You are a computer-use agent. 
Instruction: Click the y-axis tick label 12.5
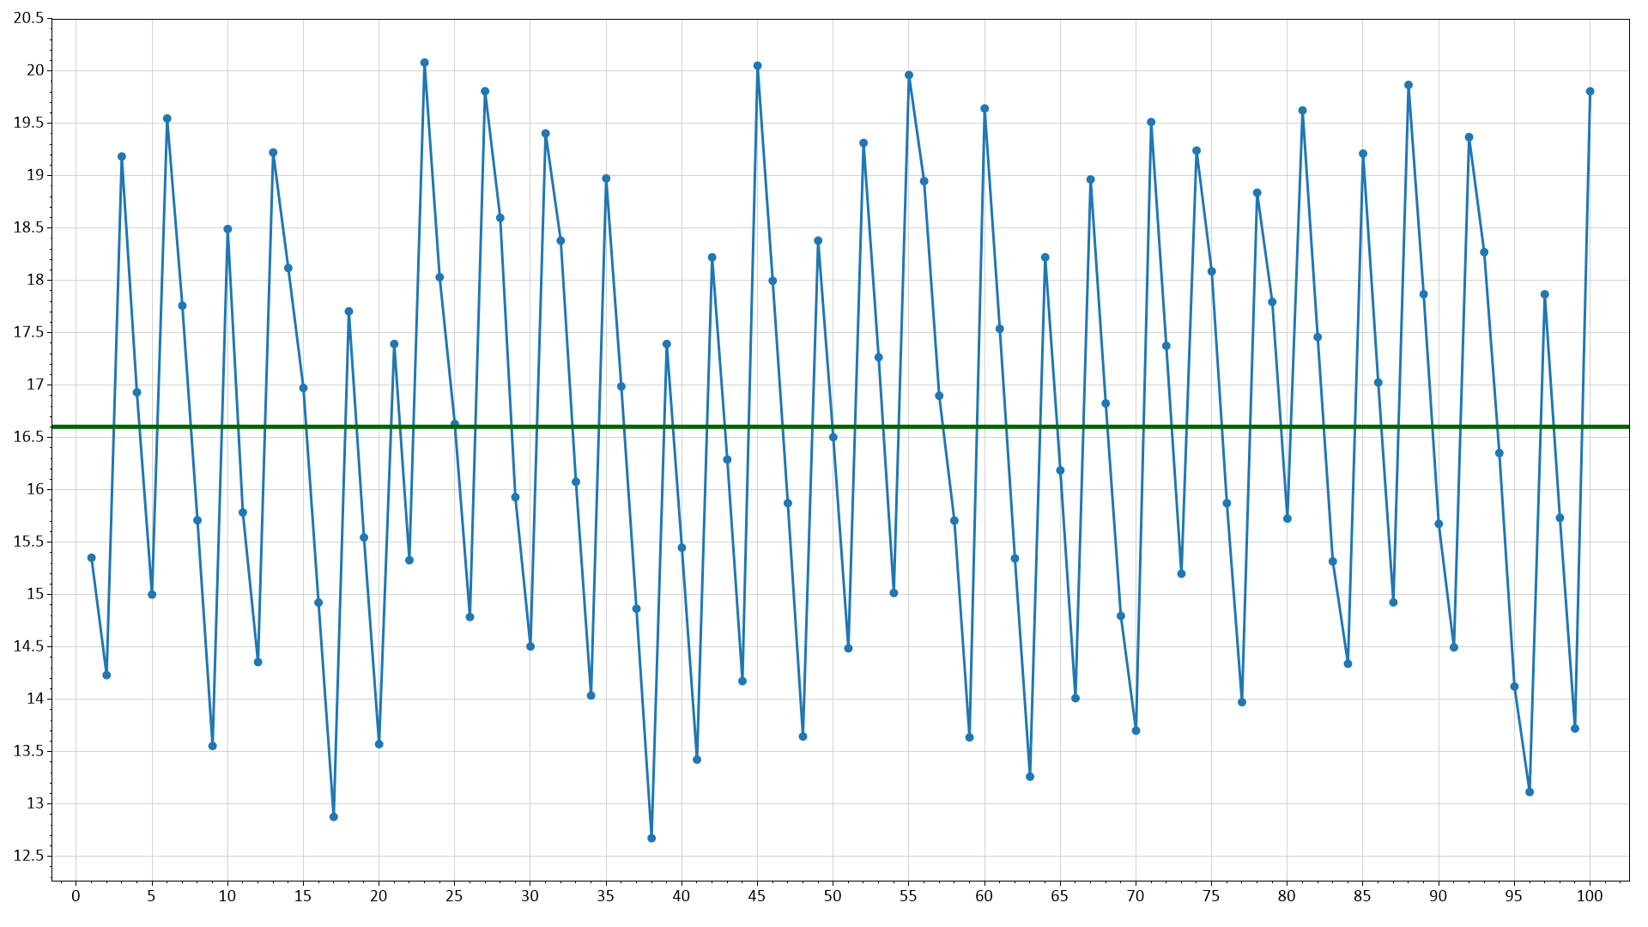coord(27,856)
